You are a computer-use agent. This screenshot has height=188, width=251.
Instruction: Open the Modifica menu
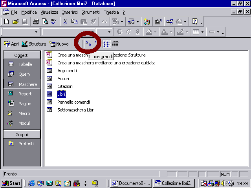click(29, 12)
